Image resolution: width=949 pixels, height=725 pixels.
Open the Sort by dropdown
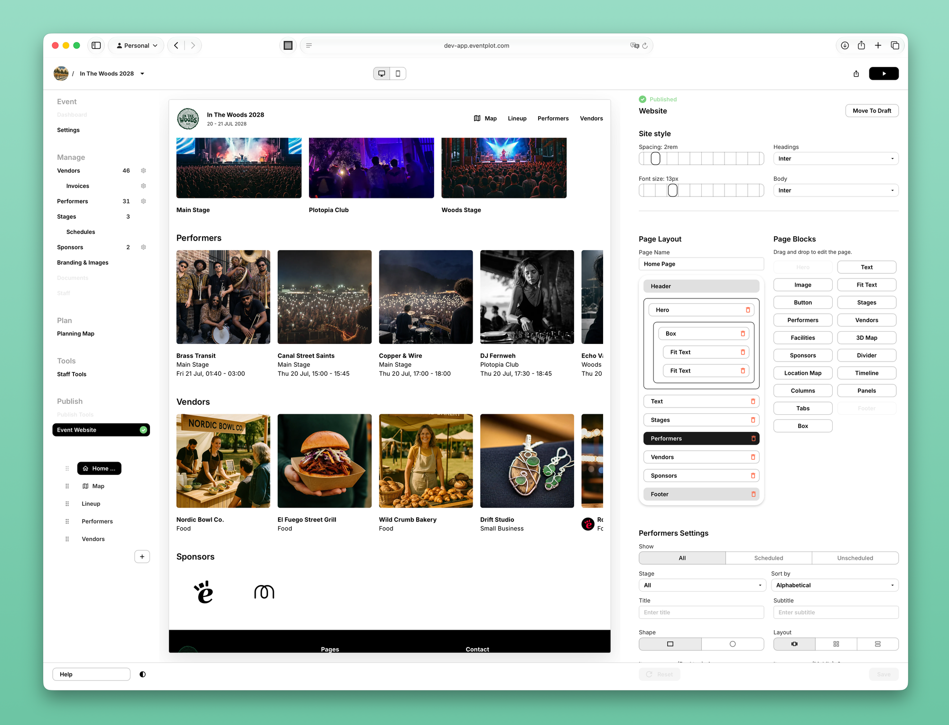835,585
